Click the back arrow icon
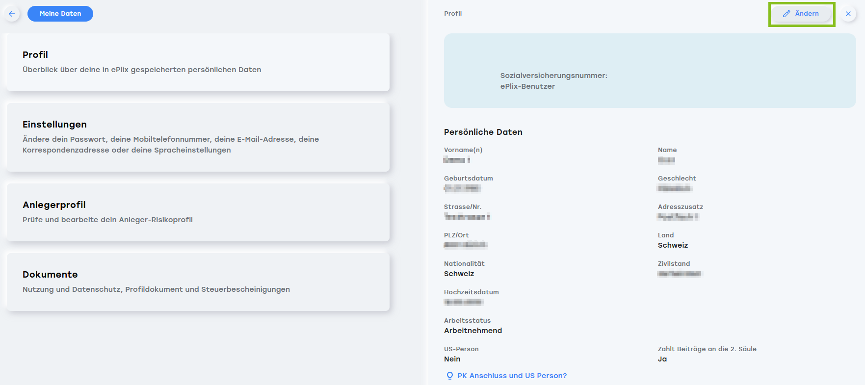 tap(12, 14)
